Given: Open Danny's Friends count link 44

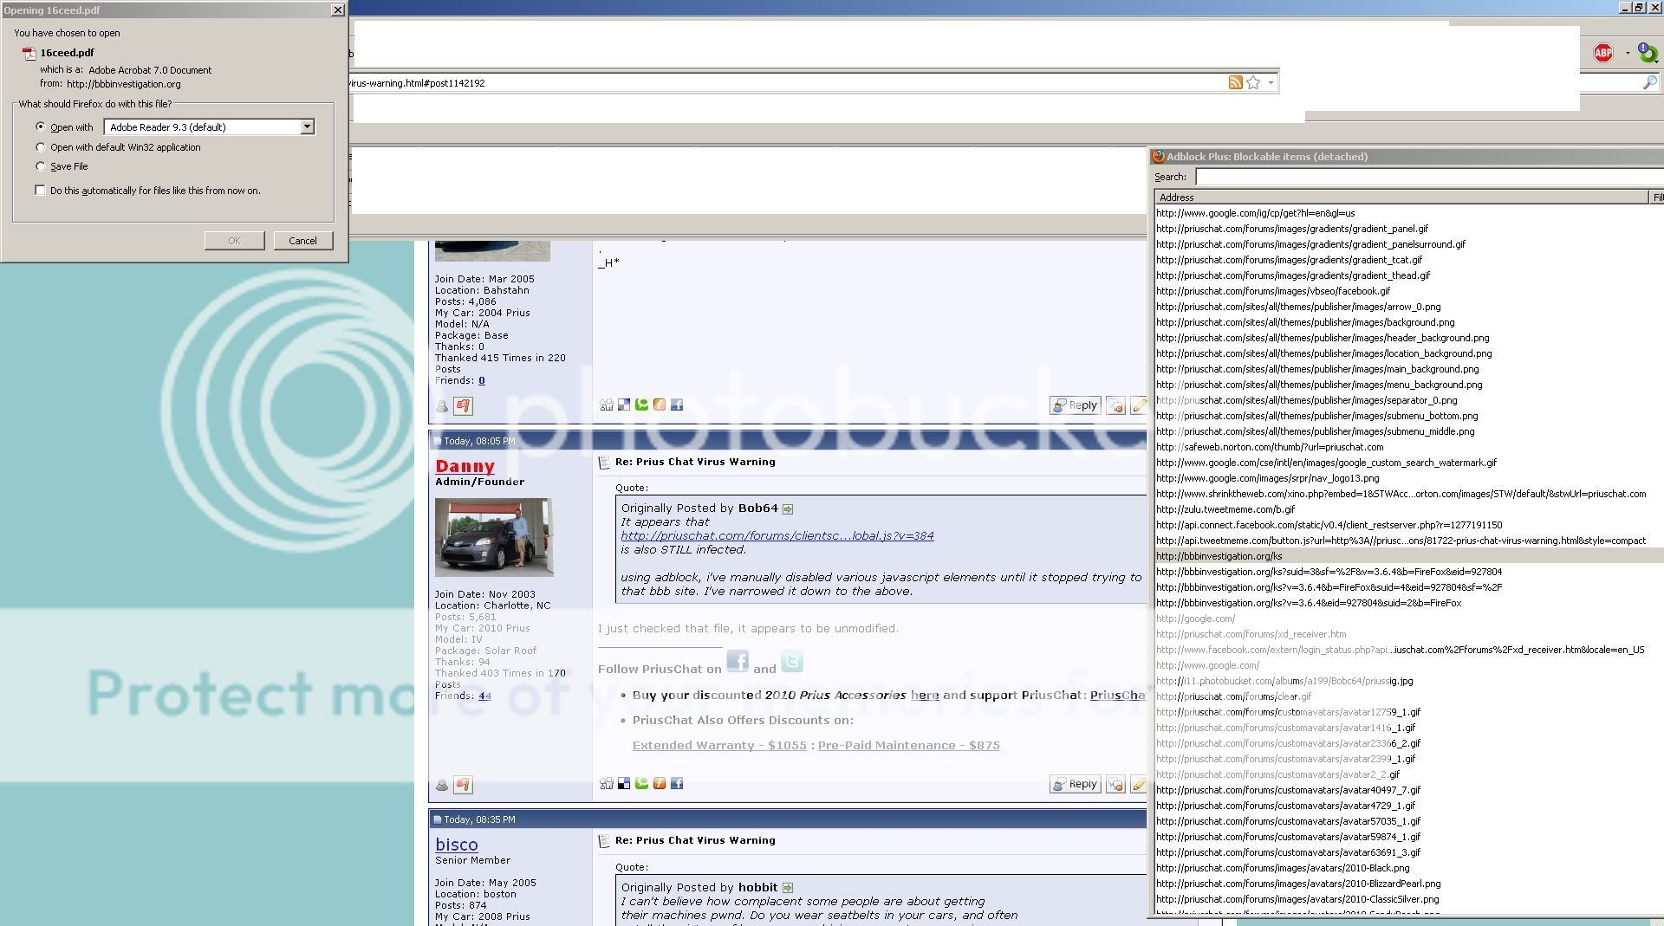Looking at the screenshot, I should [x=484, y=696].
